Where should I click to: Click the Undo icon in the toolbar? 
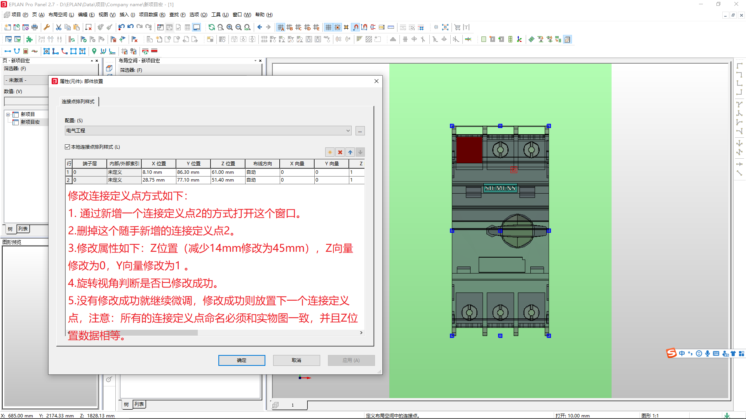[130, 27]
